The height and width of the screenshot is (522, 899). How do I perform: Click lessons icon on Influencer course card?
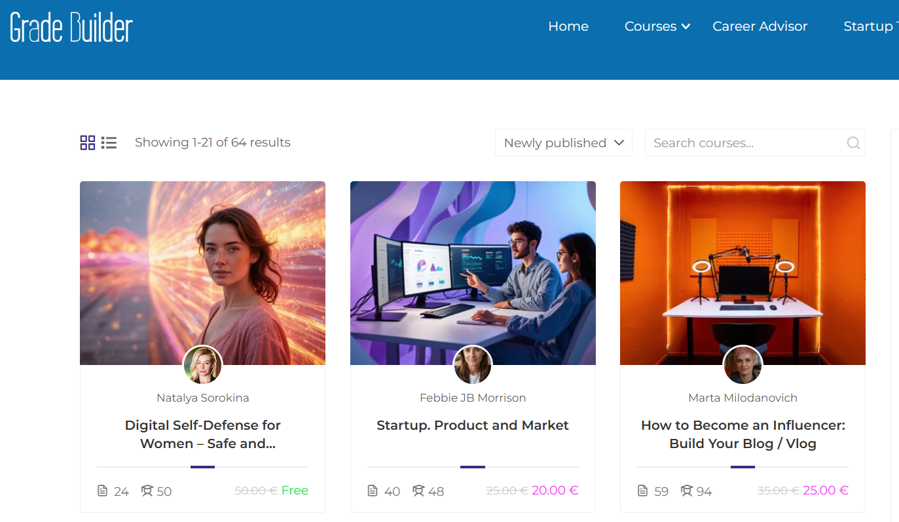pyautogui.click(x=642, y=491)
